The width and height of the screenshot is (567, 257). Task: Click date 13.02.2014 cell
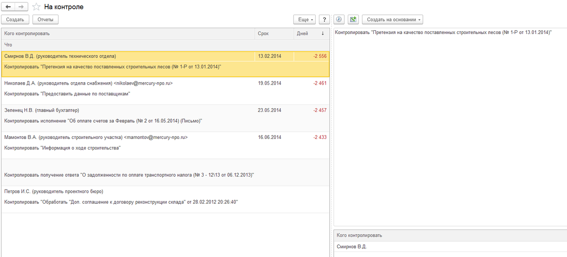point(274,56)
